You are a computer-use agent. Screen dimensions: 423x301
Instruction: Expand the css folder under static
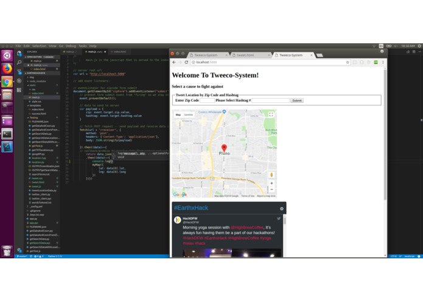pyautogui.click(x=32, y=90)
